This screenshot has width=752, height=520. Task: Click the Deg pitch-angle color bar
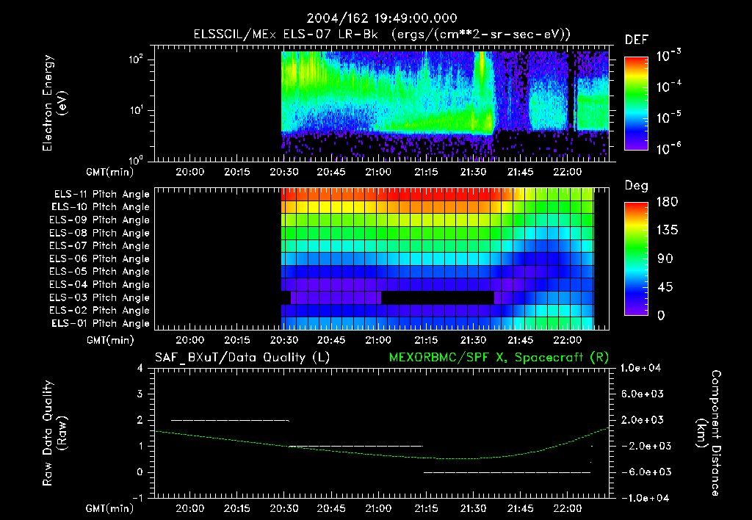click(x=636, y=259)
